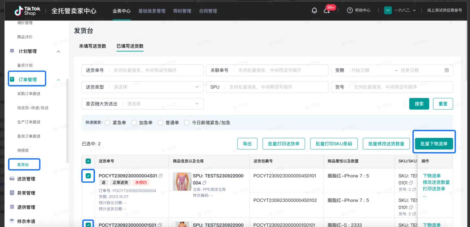Tick the 加急单 checkbox
This screenshot has height=227, width=470.
(x=134, y=123)
